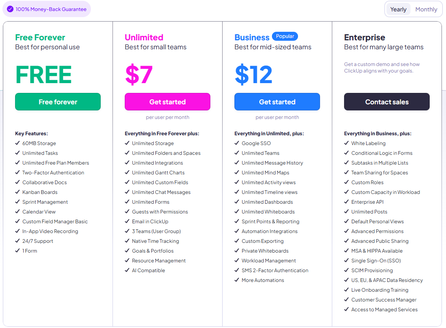Select the Business plan tab heading
Viewport: 446px width, 328px height.
[252, 37]
